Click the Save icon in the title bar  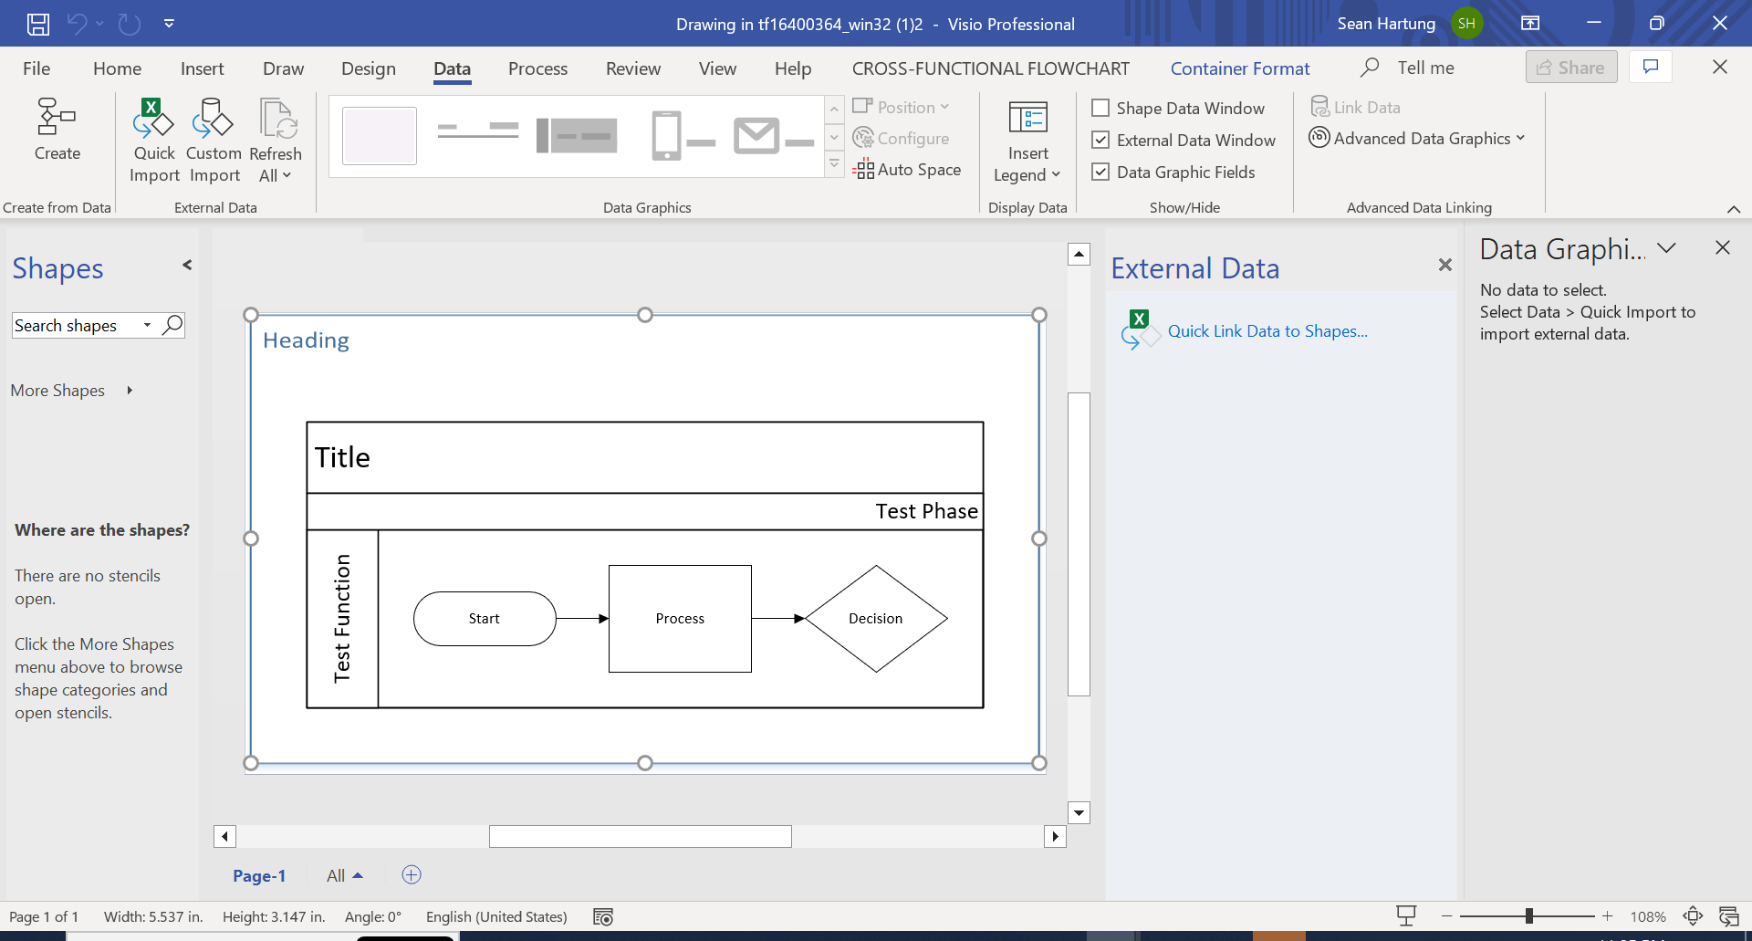[37, 24]
